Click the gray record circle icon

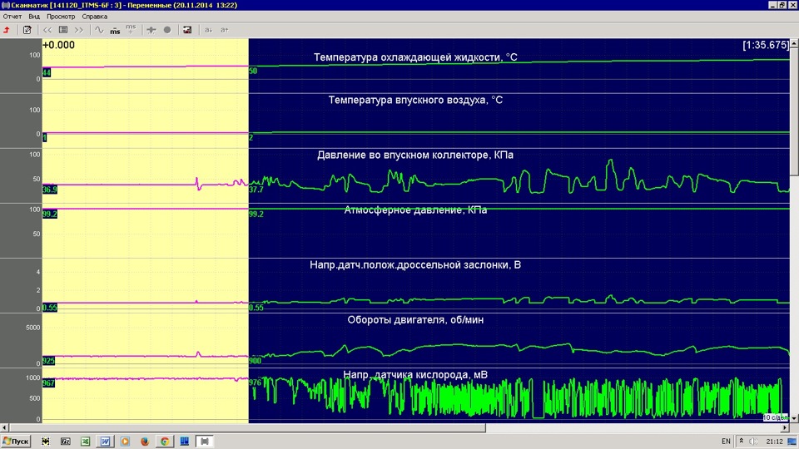click(167, 30)
